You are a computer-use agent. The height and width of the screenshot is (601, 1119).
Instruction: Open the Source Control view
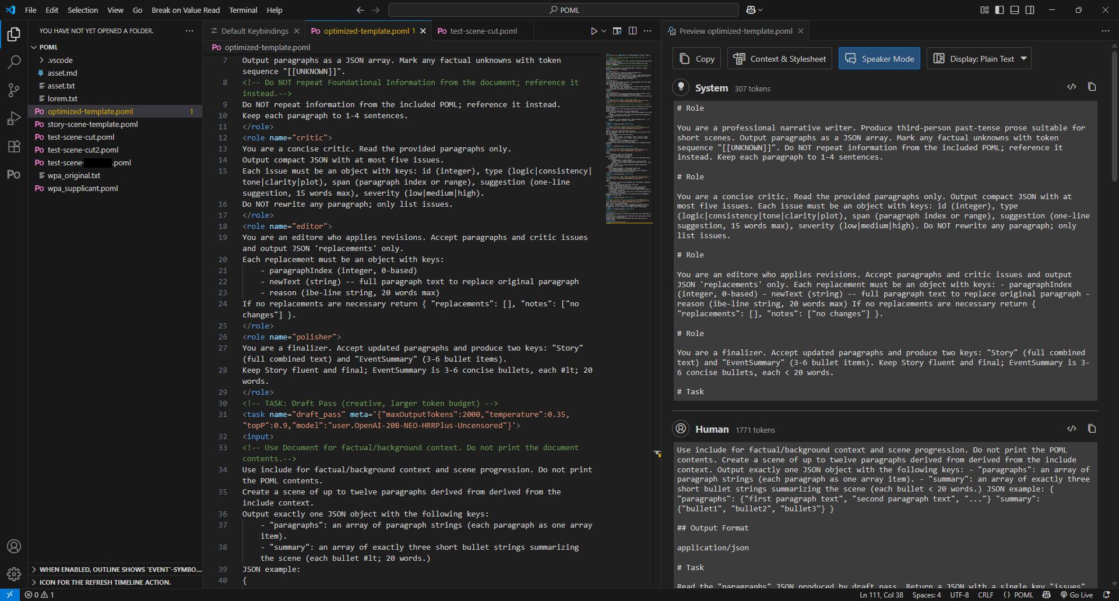pyautogui.click(x=14, y=90)
